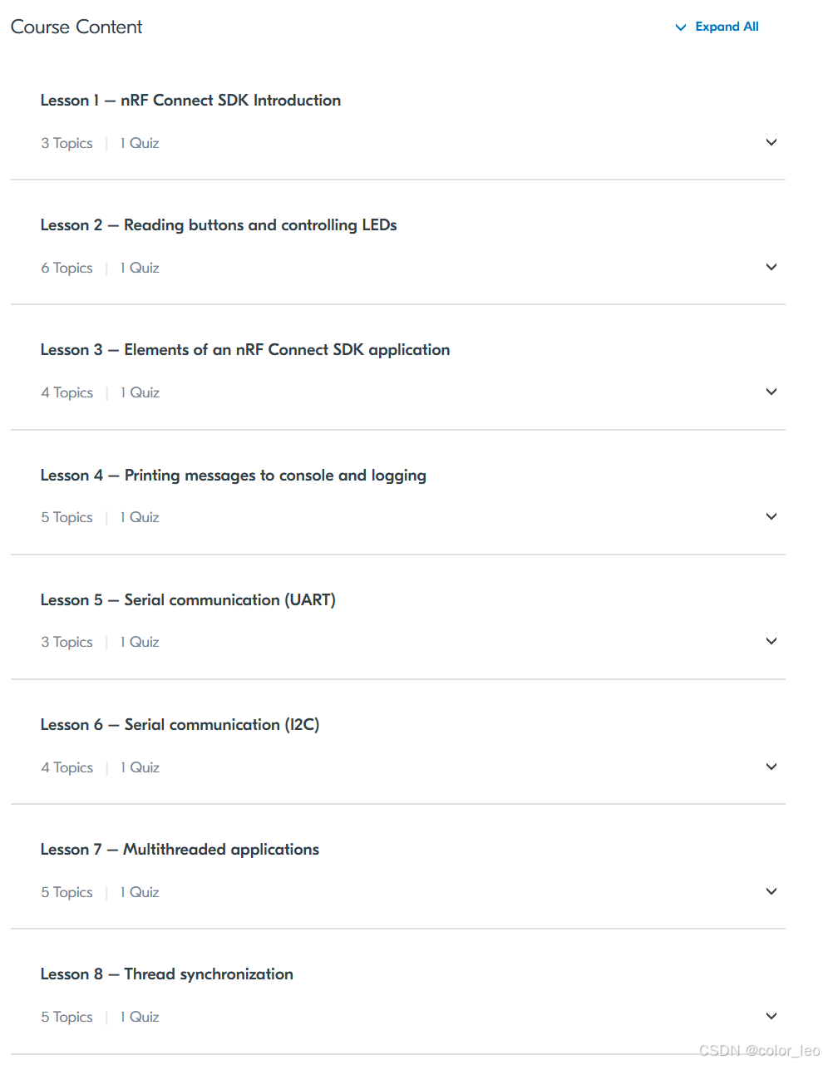
Task: Click the Expand All link
Action: click(727, 27)
